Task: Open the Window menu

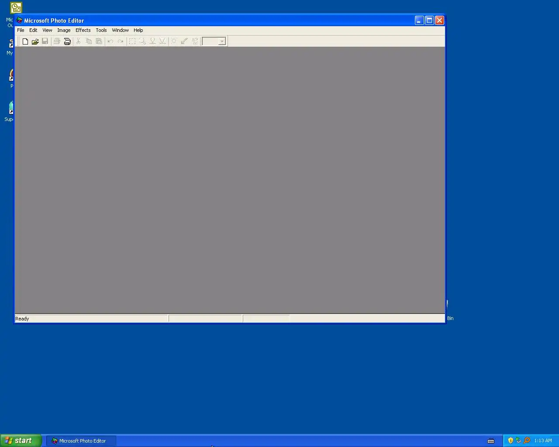Action: 120,30
